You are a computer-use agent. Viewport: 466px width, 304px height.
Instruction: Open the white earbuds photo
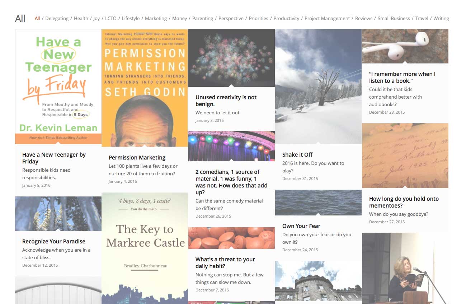tap(405, 46)
